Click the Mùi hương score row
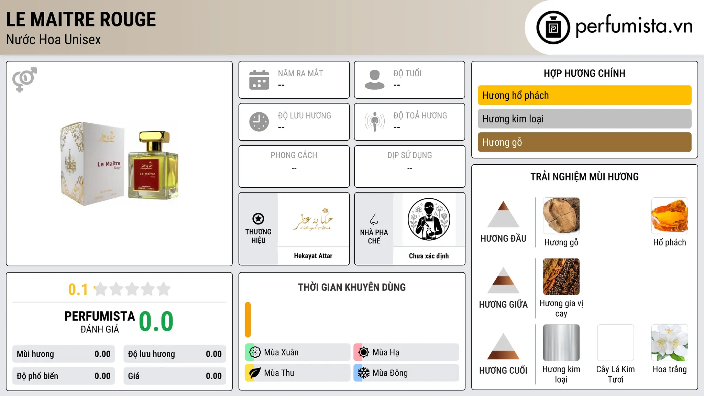This screenshot has height=396, width=704. (x=64, y=354)
